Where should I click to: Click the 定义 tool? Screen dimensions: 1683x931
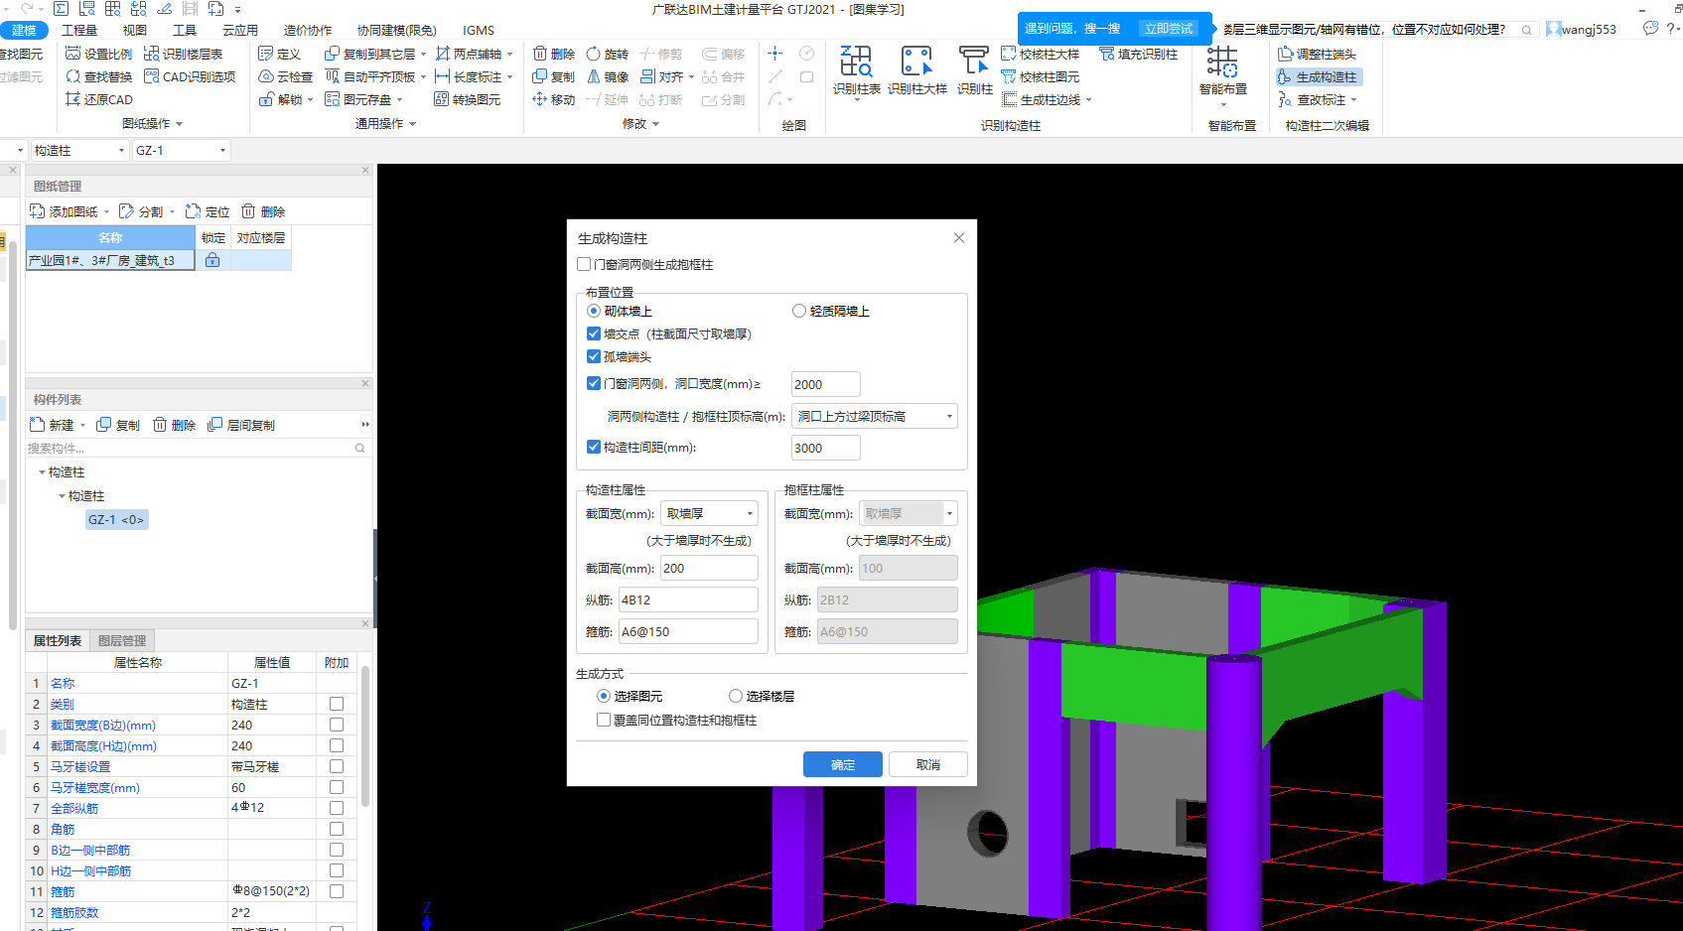point(280,55)
